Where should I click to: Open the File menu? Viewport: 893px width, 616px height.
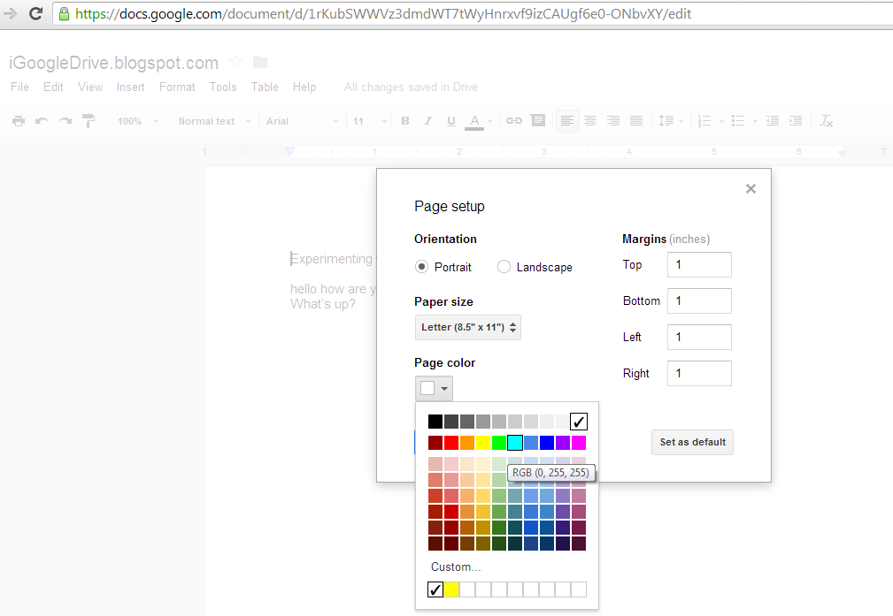[x=20, y=87]
